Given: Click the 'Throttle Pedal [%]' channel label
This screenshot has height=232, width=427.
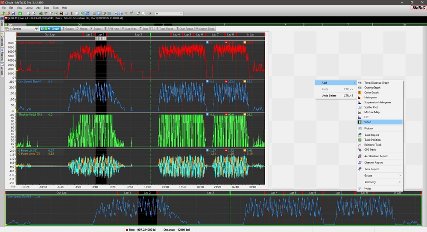Looking at the screenshot, I should pyautogui.click(x=30, y=115).
